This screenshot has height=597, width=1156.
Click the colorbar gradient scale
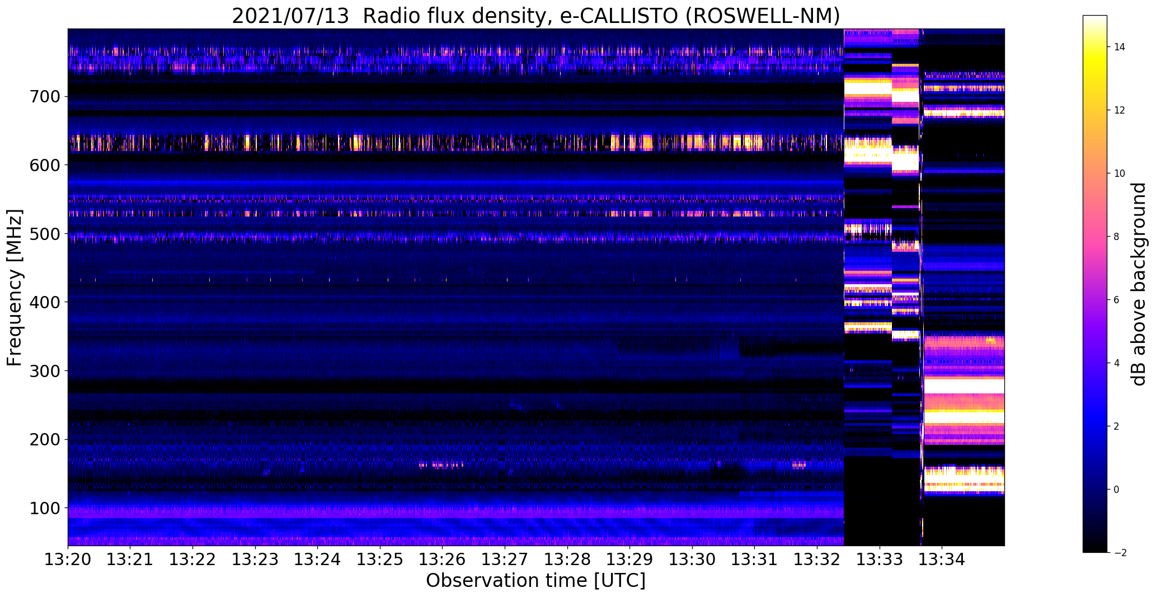[1095, 284]
